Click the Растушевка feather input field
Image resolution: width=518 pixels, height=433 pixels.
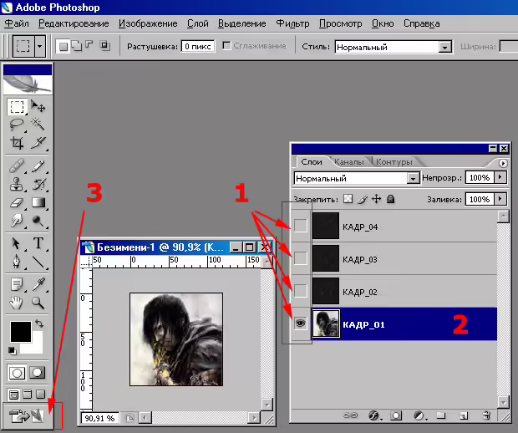pyautogui.click(x=197, y=46)
